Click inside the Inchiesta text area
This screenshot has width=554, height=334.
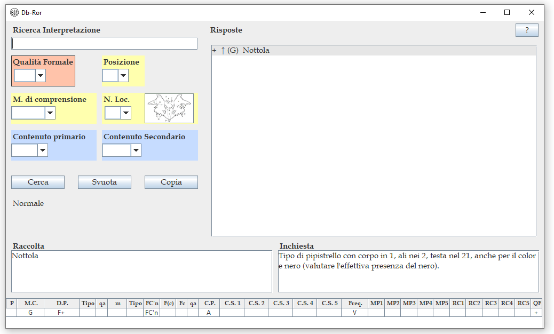[408, 277]
